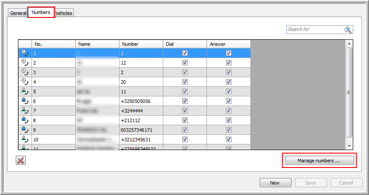This screenshot has width=369, height=195.
Task: Click into the Search for field
Action: pos(315,29)
